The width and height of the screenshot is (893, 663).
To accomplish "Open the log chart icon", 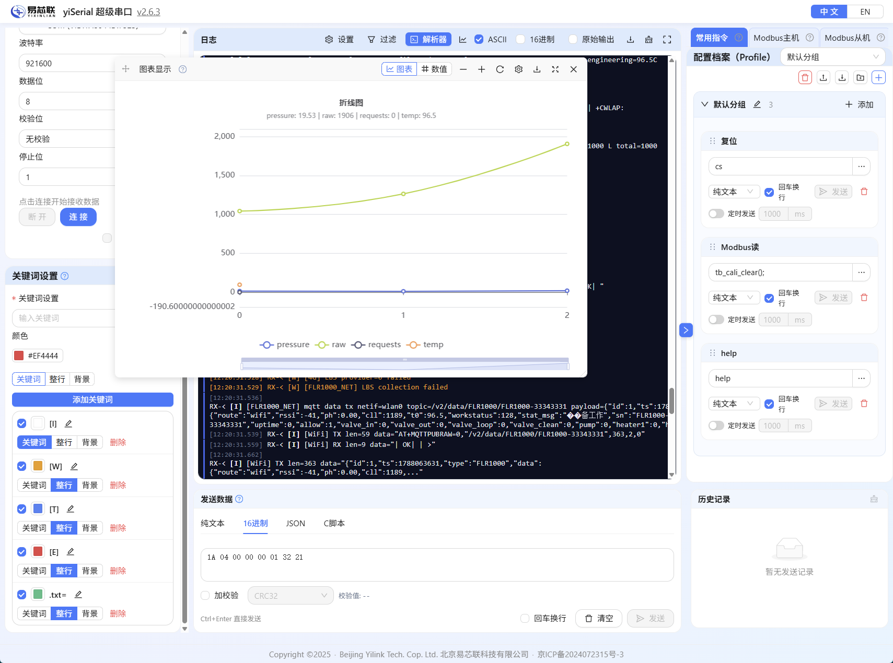I will coord(462,40).
